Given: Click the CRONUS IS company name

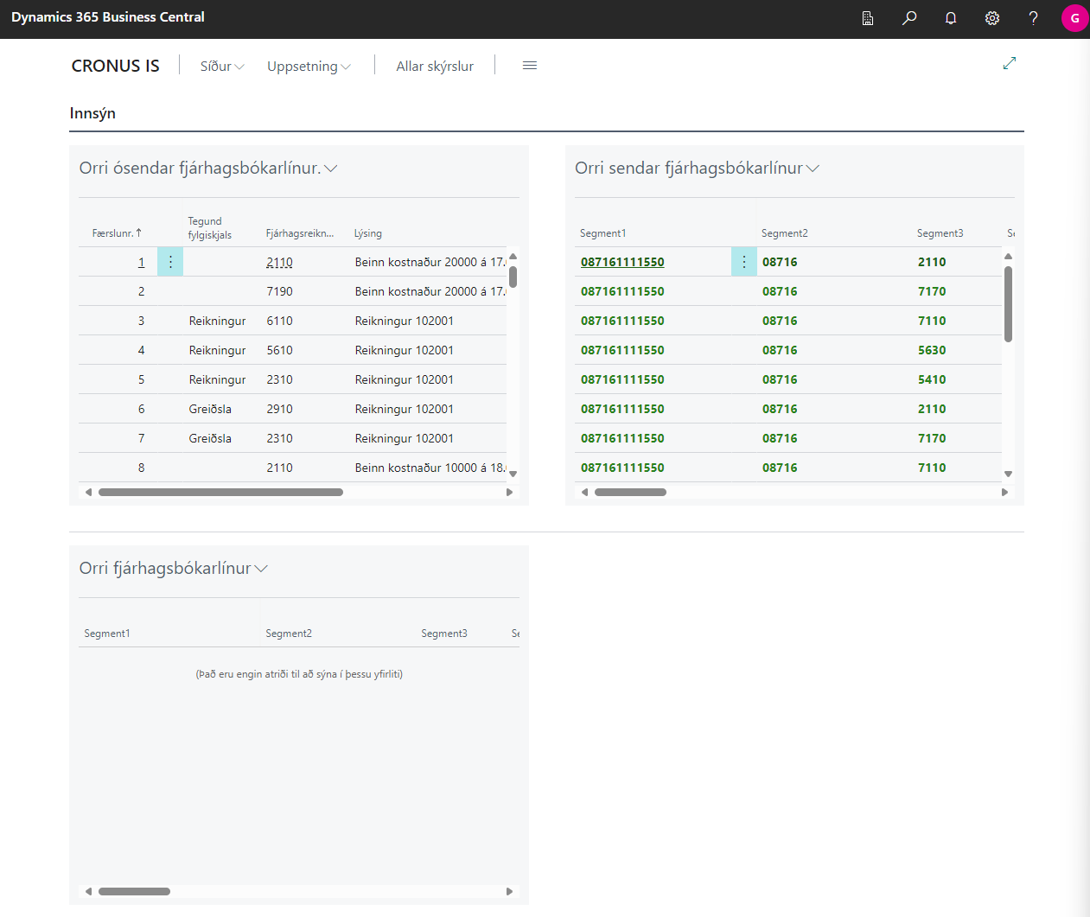Looking at the screenshot, I should click(115, 67).
